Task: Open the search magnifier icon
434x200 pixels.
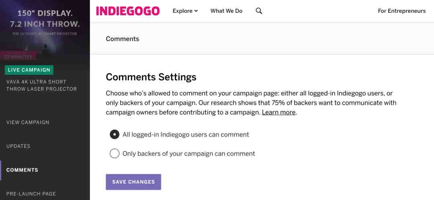Action: tap(259, 11)
